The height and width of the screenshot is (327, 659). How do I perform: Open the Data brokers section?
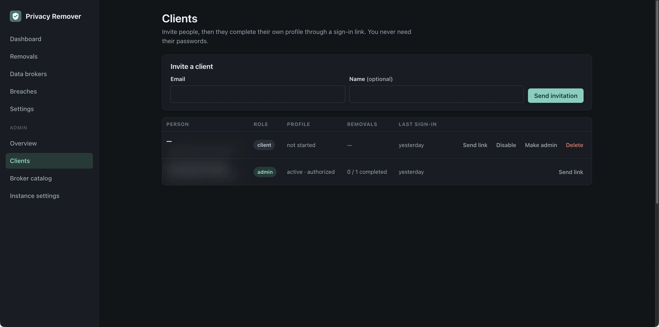click(28, 74)
